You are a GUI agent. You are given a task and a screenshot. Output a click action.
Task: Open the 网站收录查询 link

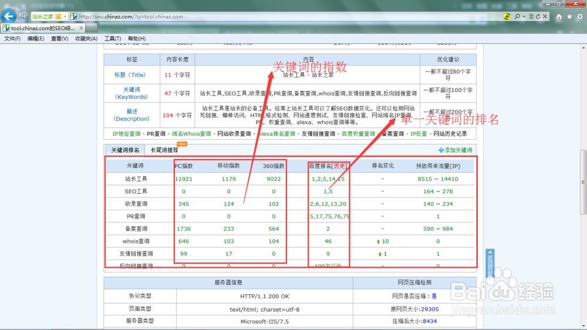[x=234, y=134]
